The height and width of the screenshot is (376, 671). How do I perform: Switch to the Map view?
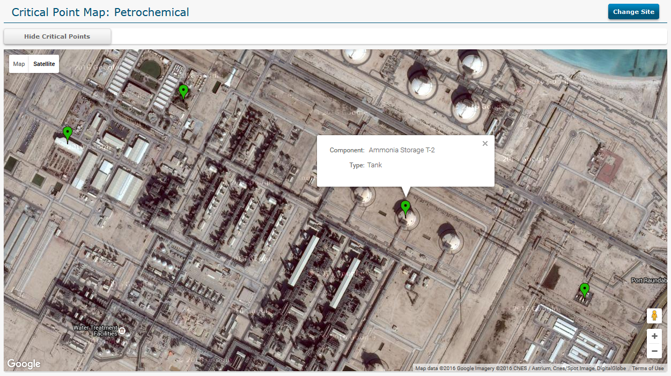tap(19, 64)
